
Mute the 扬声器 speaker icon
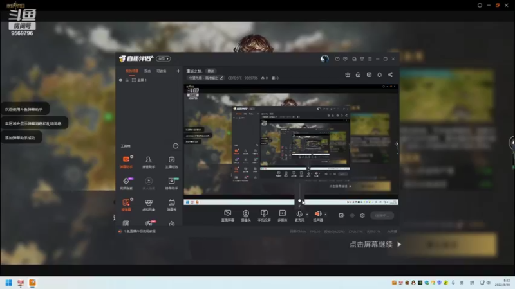(318, 214)
